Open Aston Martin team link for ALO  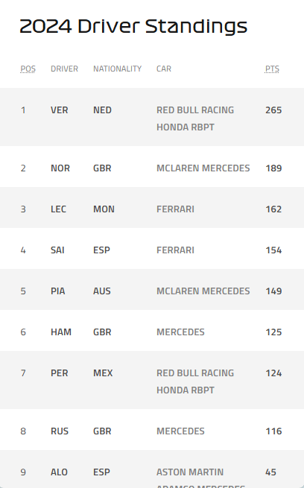click(x=200, y=478)
